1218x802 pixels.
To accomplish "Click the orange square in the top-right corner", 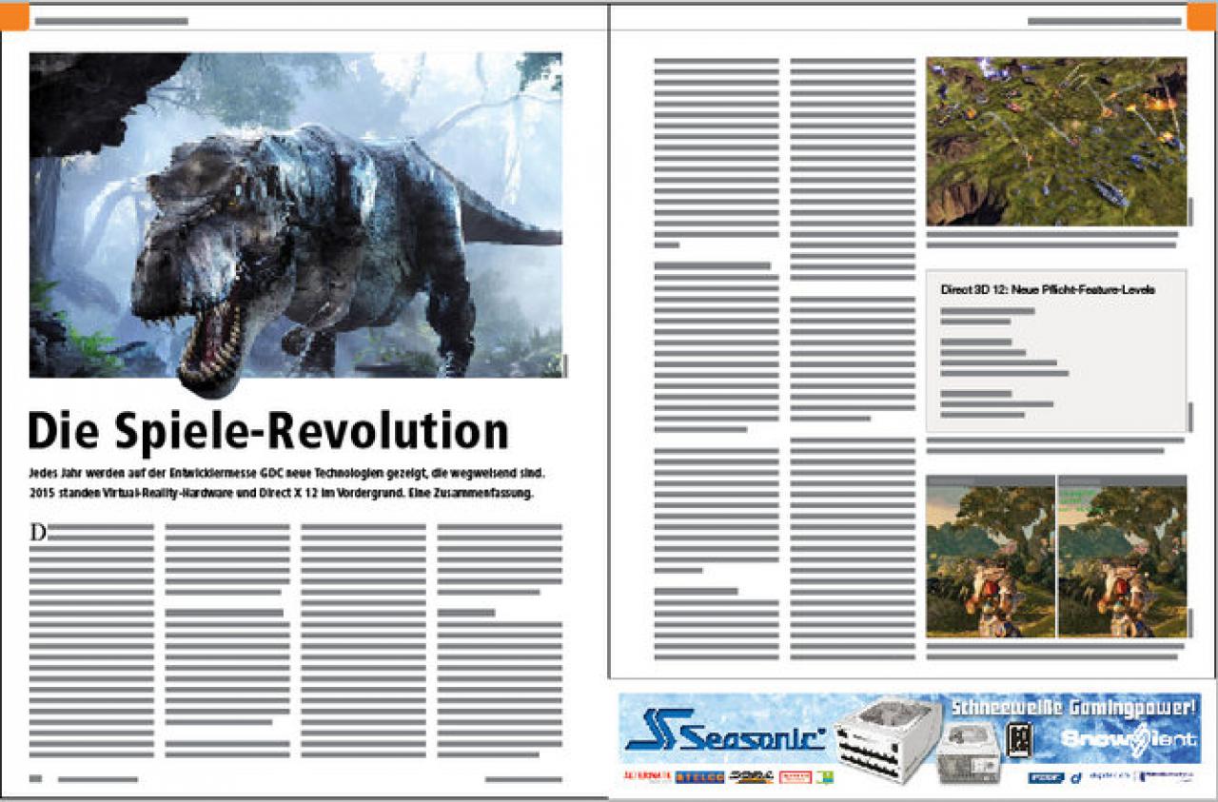I will coord(1201,16).
